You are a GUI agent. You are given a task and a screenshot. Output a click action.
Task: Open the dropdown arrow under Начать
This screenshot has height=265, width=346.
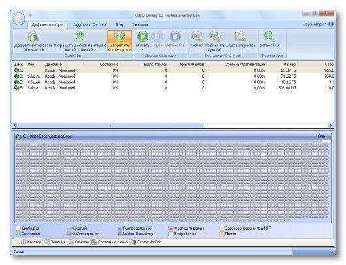tap(142, 50)
